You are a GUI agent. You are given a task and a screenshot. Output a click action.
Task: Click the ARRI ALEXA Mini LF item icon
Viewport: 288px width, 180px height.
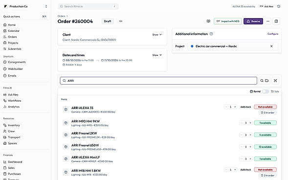point(66,159)
